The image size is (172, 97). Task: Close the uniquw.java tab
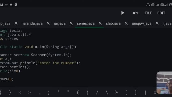click(x=157, y=23)
